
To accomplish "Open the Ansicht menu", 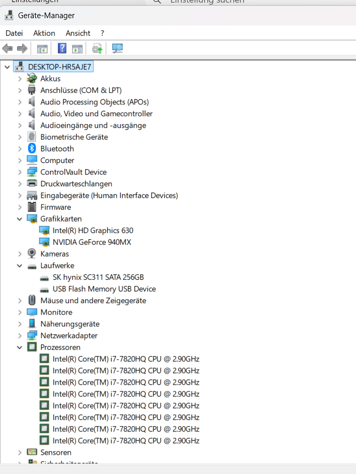I will tap(78, 33).
